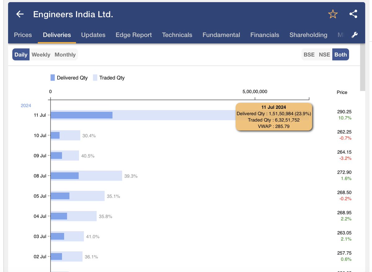Open the wrench settings icon
The image size is (372, 272).
pyautogui.click(x=355, y=35)
